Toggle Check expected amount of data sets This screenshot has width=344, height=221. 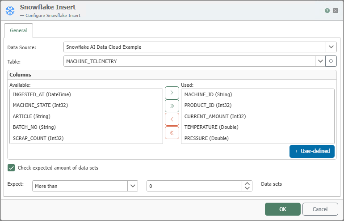click(x=11, y=168)
